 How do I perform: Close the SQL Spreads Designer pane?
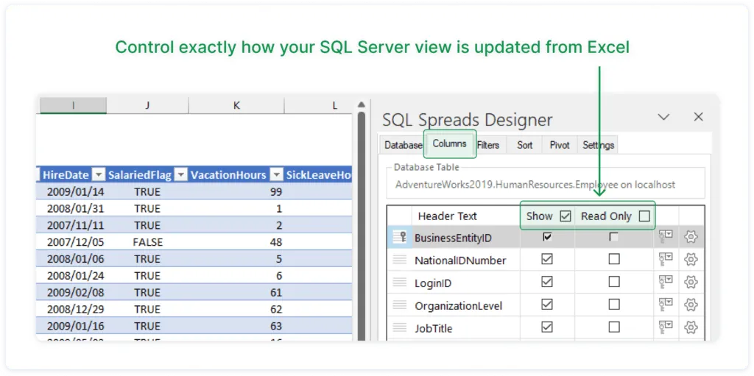coord(699,117)
